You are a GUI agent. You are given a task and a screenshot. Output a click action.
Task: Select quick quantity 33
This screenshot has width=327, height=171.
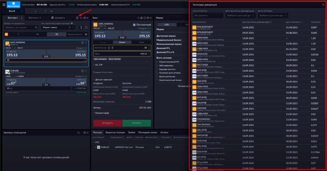[x=57, y=34]
